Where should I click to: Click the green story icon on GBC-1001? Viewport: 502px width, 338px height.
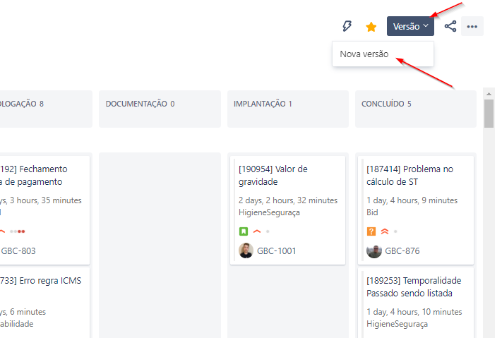[x=244, y=231]
